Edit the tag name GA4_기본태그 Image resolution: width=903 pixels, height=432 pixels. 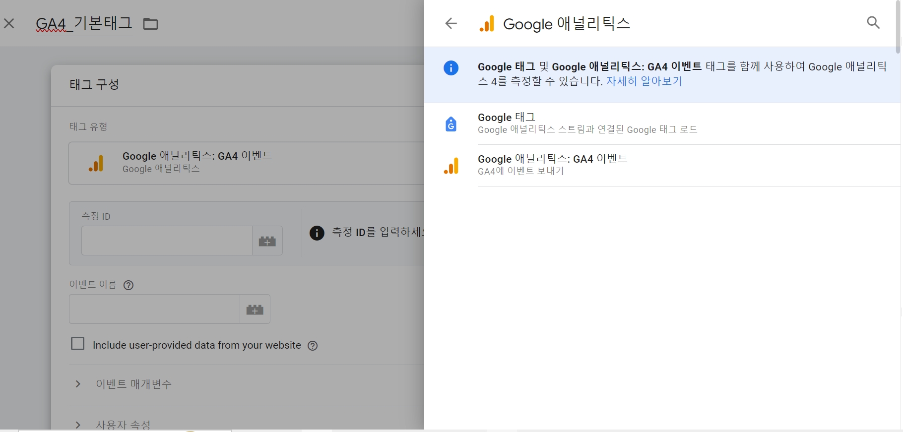[x=84, y=23]
